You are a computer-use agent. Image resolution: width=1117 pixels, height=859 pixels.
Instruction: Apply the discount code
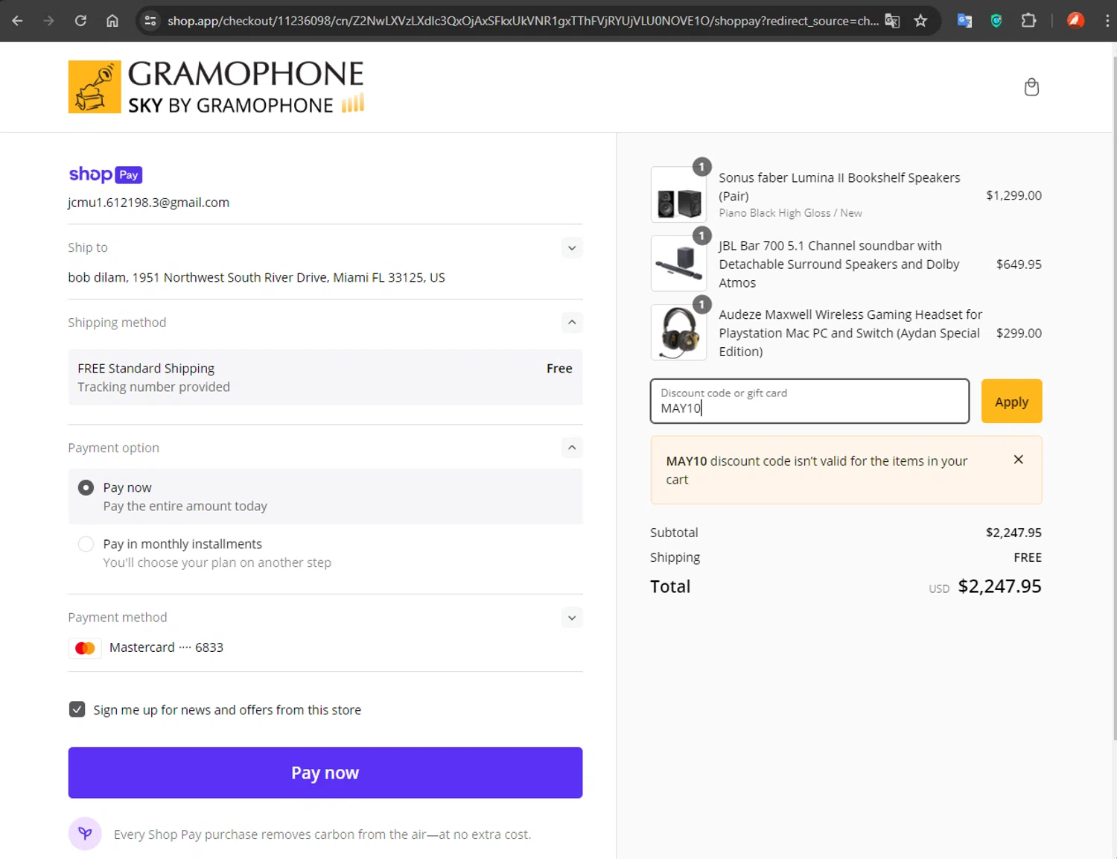1011,402
